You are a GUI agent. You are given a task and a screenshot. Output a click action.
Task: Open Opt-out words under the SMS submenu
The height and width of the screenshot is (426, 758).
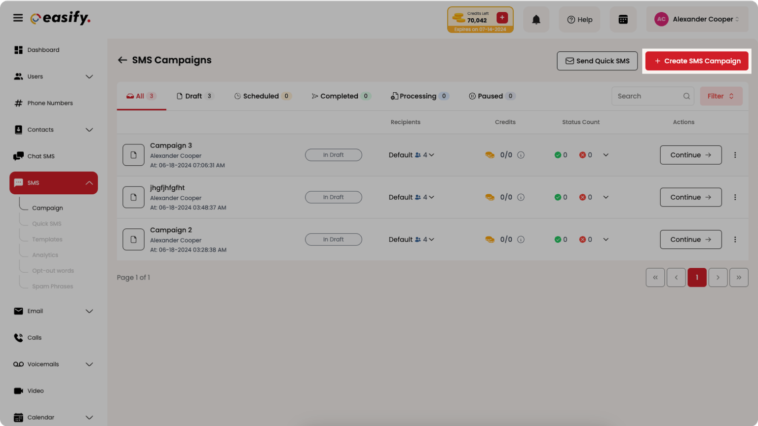(x=53, y=271)
